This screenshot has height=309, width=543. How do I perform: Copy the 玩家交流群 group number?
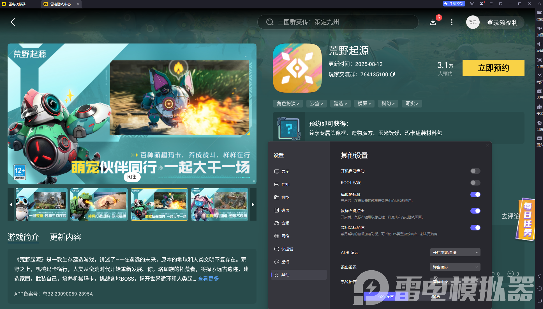point(392,74)
